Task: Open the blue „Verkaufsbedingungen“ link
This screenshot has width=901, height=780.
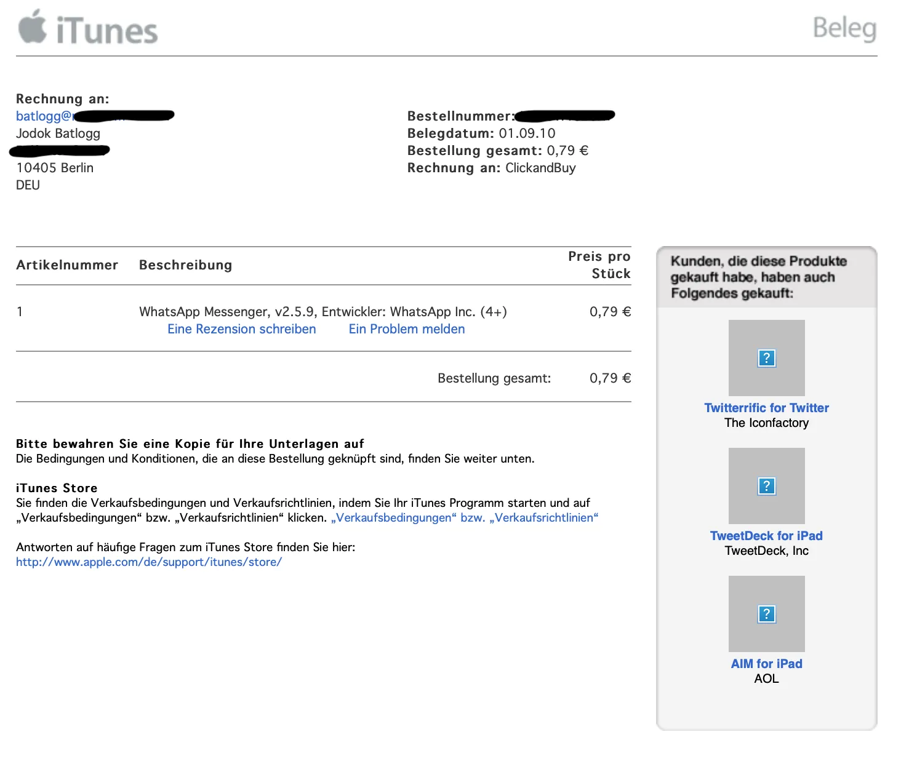Action: (x=393, y=518)
